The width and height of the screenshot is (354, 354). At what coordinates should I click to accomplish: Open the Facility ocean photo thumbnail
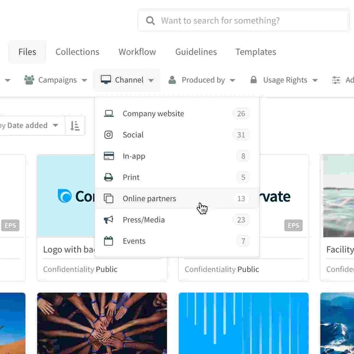(339, 196)
